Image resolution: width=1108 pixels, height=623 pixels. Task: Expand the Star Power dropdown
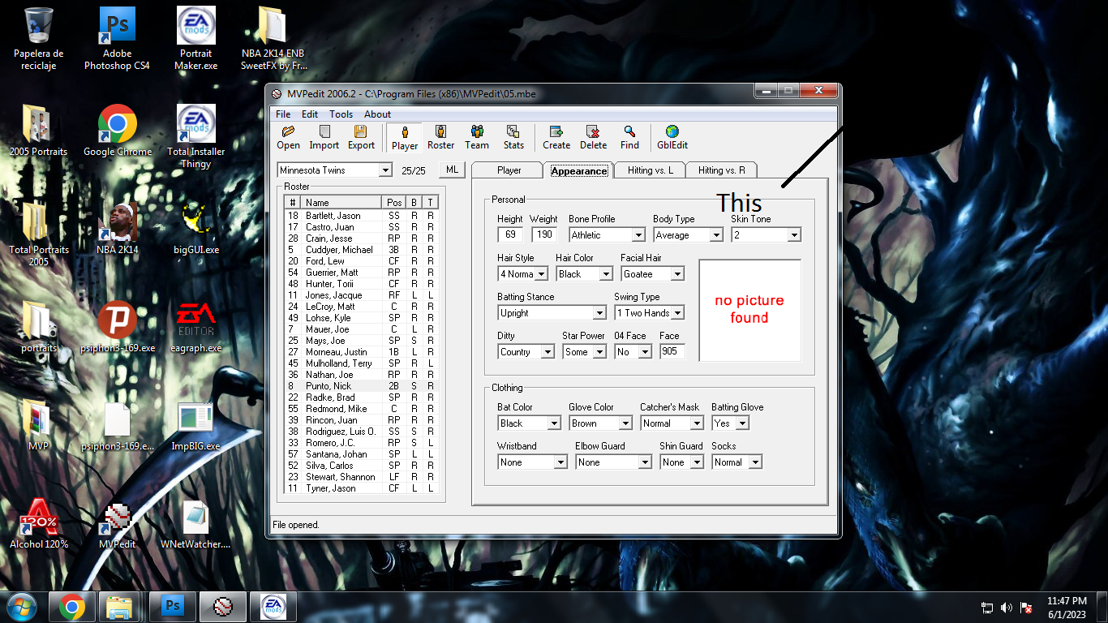599,352
